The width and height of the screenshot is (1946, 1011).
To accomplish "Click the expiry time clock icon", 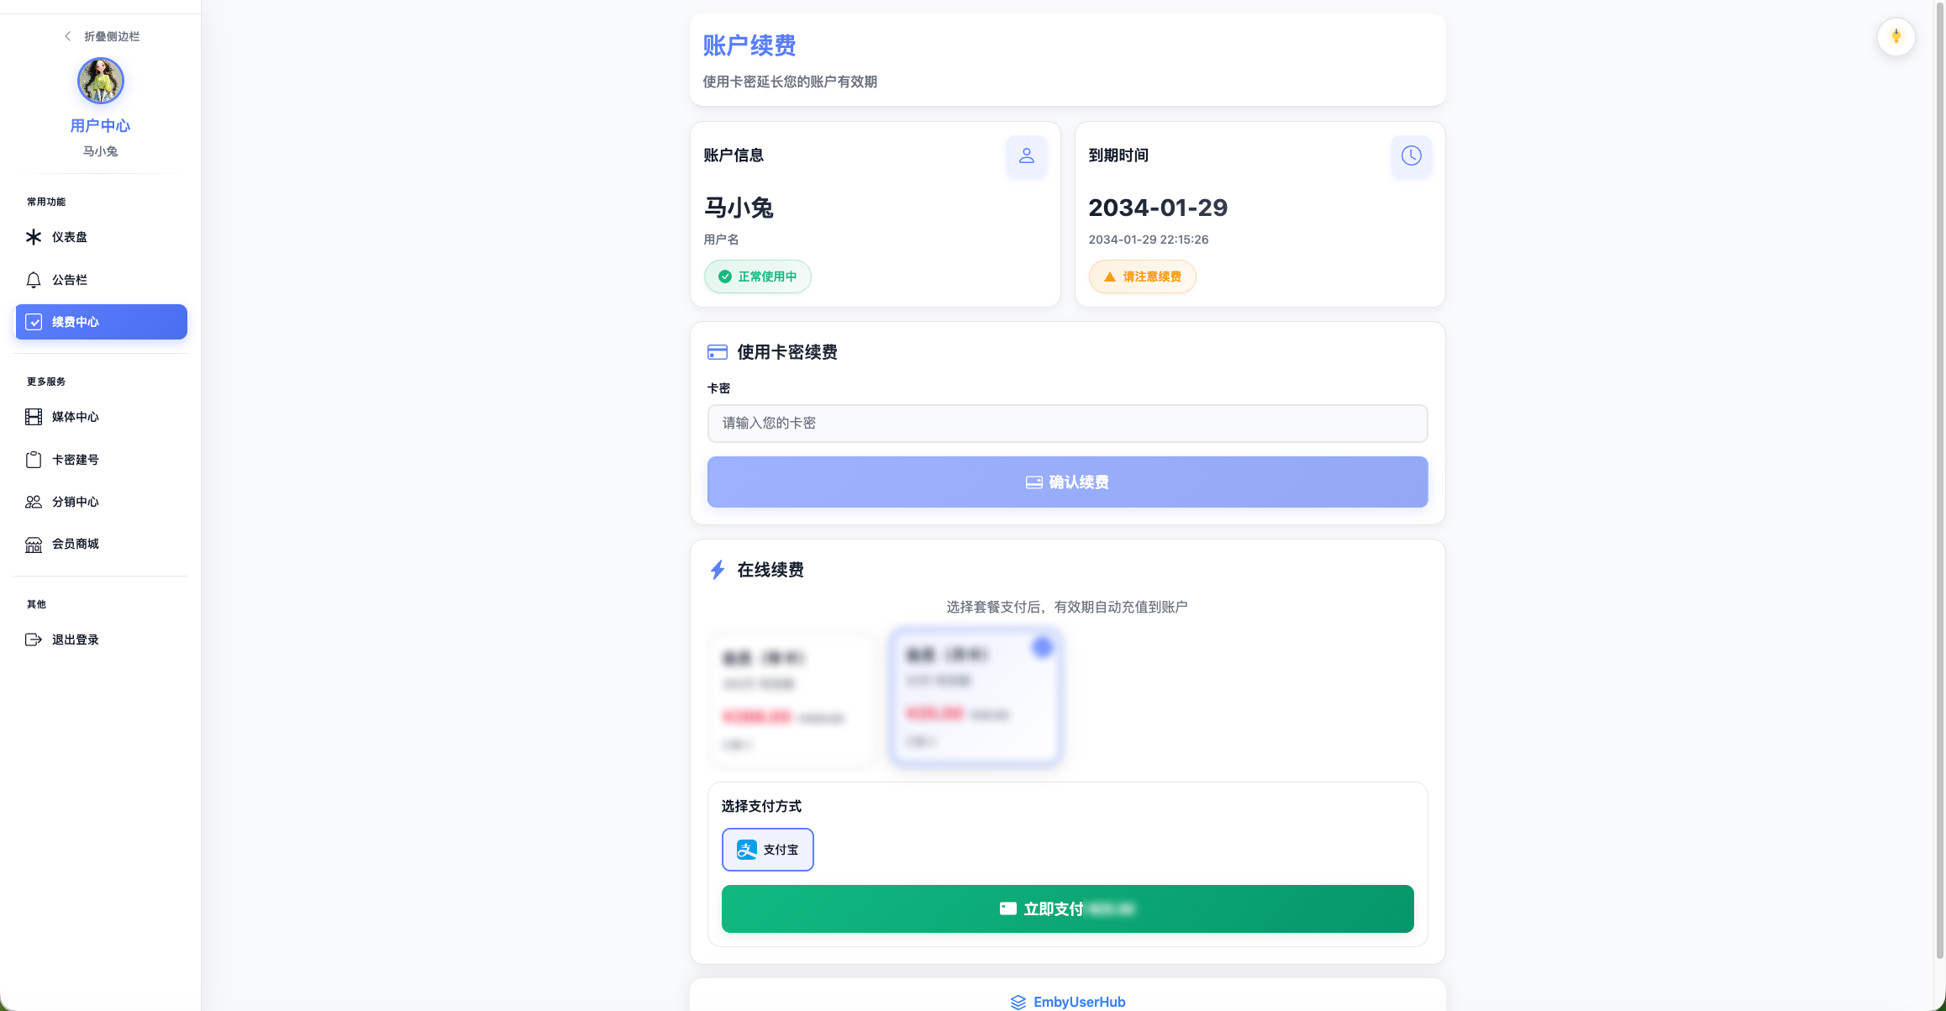I will pos(1411,155).
